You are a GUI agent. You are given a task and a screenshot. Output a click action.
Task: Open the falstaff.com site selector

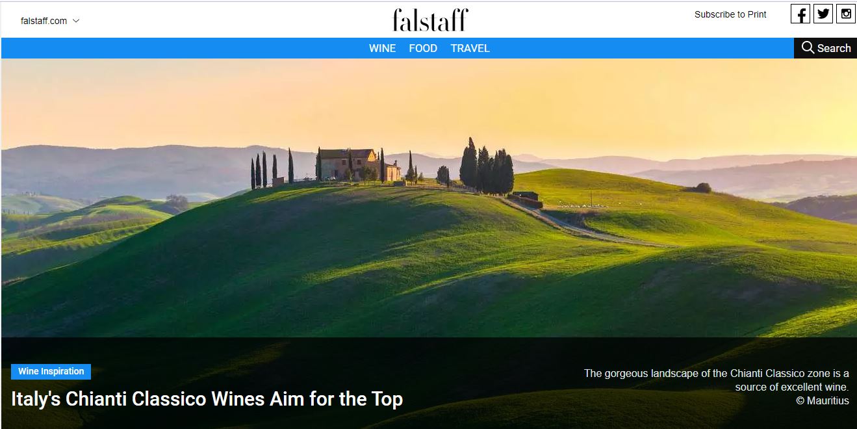pos(50,21)
